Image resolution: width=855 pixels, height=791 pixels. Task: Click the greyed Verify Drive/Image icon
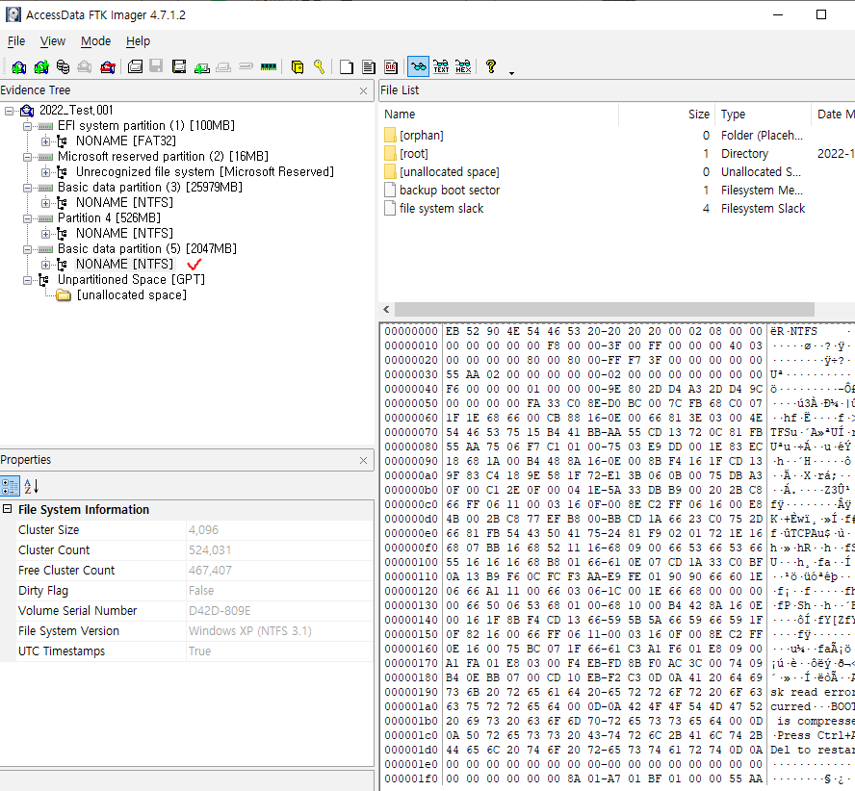246,66
